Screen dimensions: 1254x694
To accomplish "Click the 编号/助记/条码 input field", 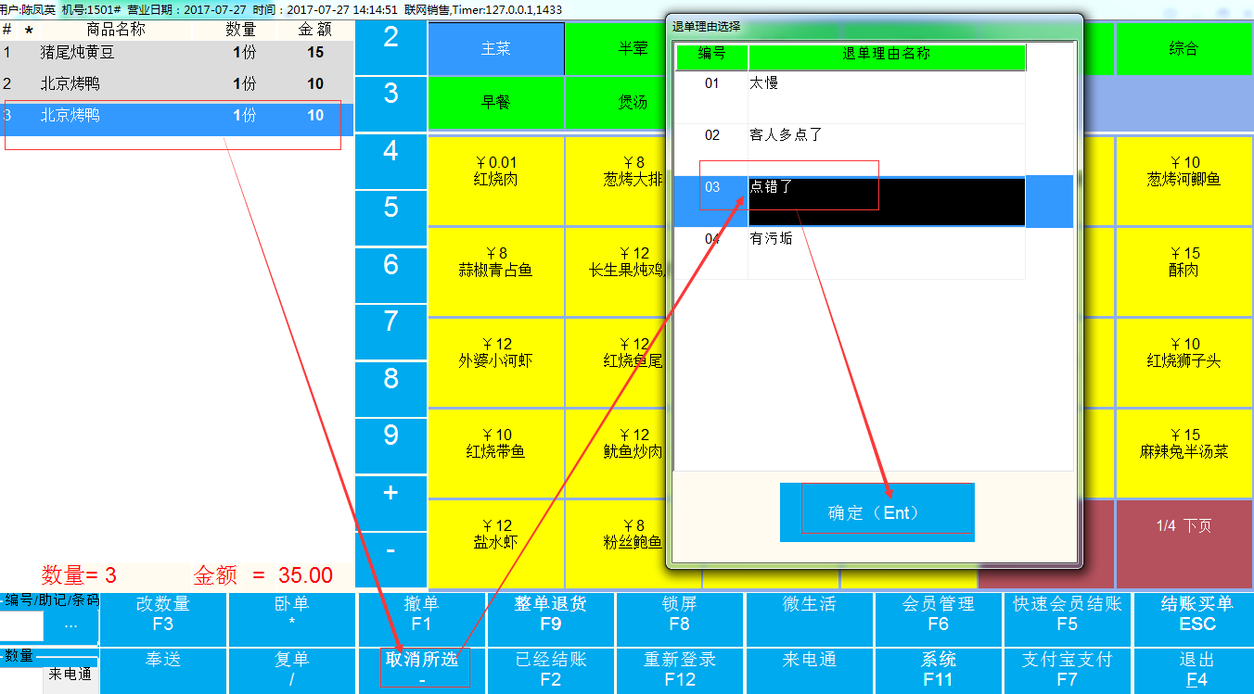I will click(x=21, y=626).
